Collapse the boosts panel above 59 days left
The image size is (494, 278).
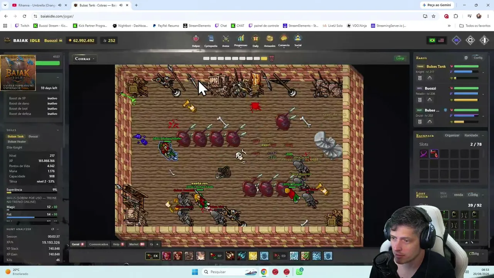pos(58,77)
